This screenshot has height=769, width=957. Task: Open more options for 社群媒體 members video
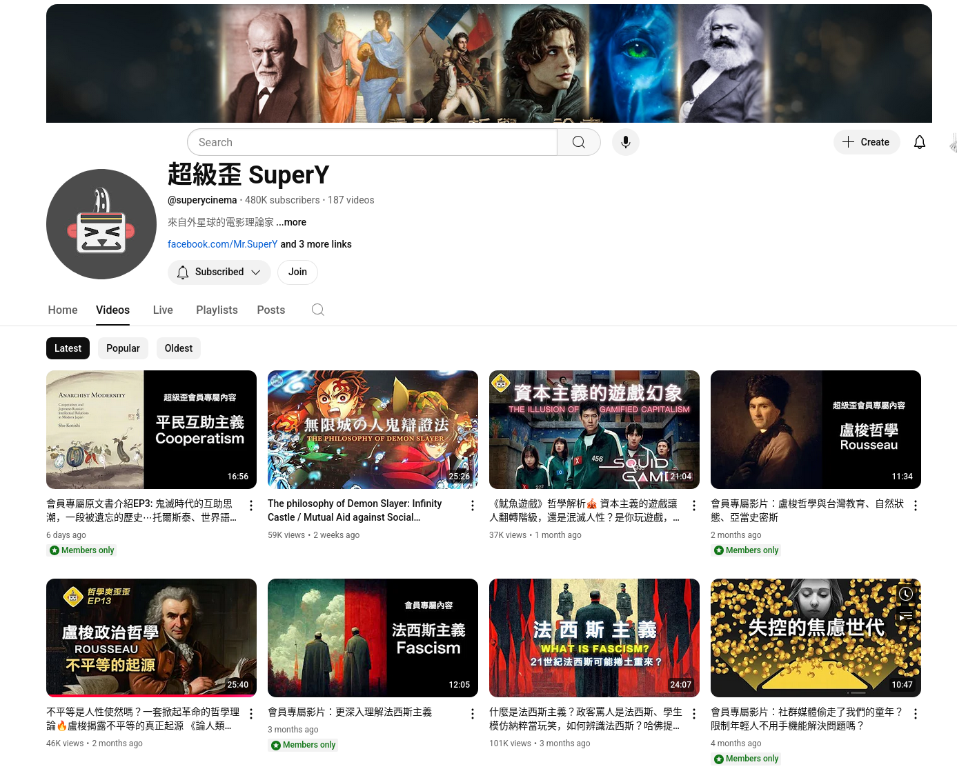[x=916, y=714]
